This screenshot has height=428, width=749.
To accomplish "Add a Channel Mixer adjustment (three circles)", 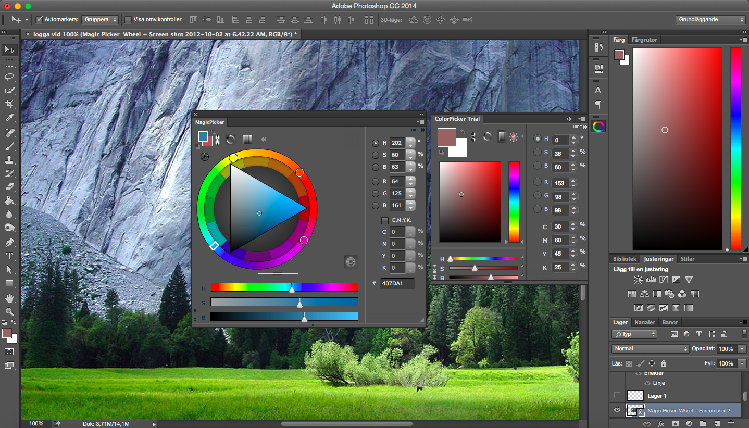I will tap(682, 294).
